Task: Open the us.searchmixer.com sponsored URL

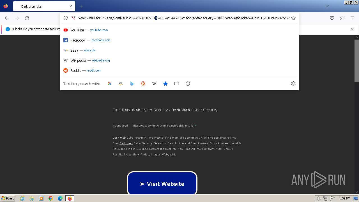Action: pyautogui.click(x=163, y=126)
